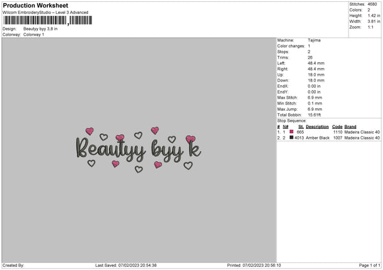
Task: Select the Trims value 26
Action: (x=310, y=57)
